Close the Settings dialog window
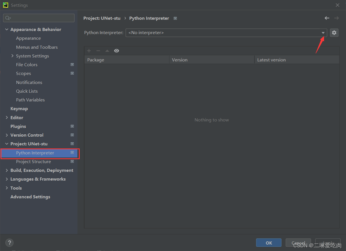 pyautogui.click(x=338, y=5)
